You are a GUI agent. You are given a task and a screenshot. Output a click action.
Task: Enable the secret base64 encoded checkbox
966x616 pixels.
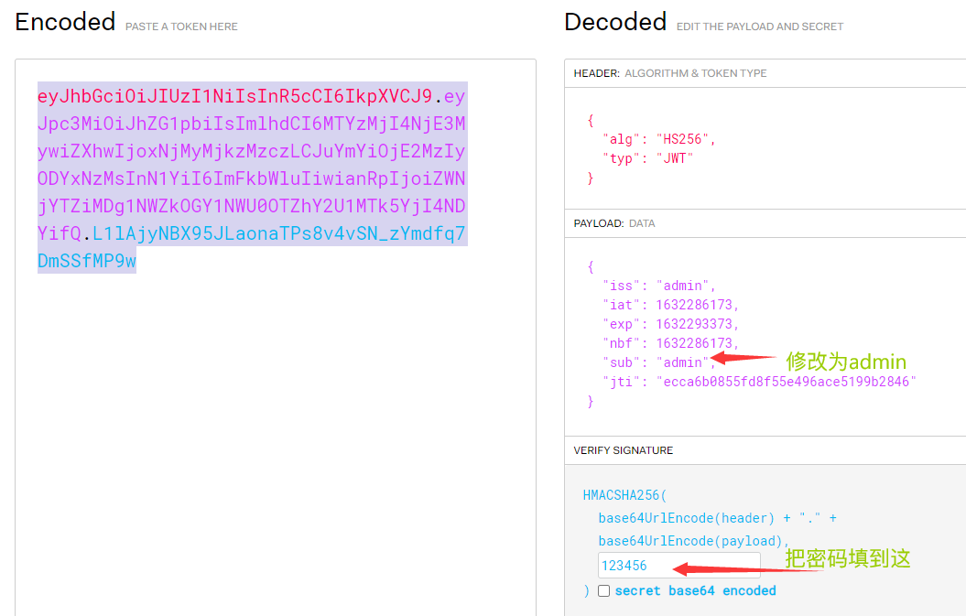603,590
